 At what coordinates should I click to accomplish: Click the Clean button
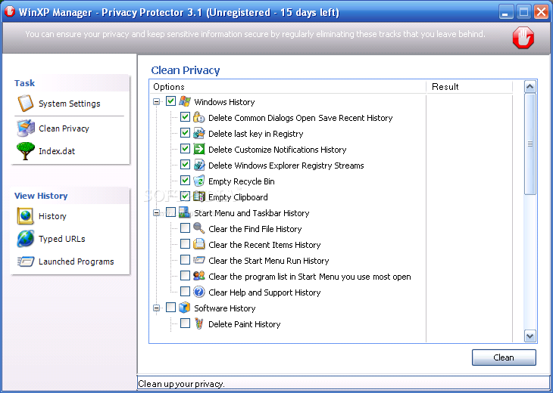click(x=504, y=357)
